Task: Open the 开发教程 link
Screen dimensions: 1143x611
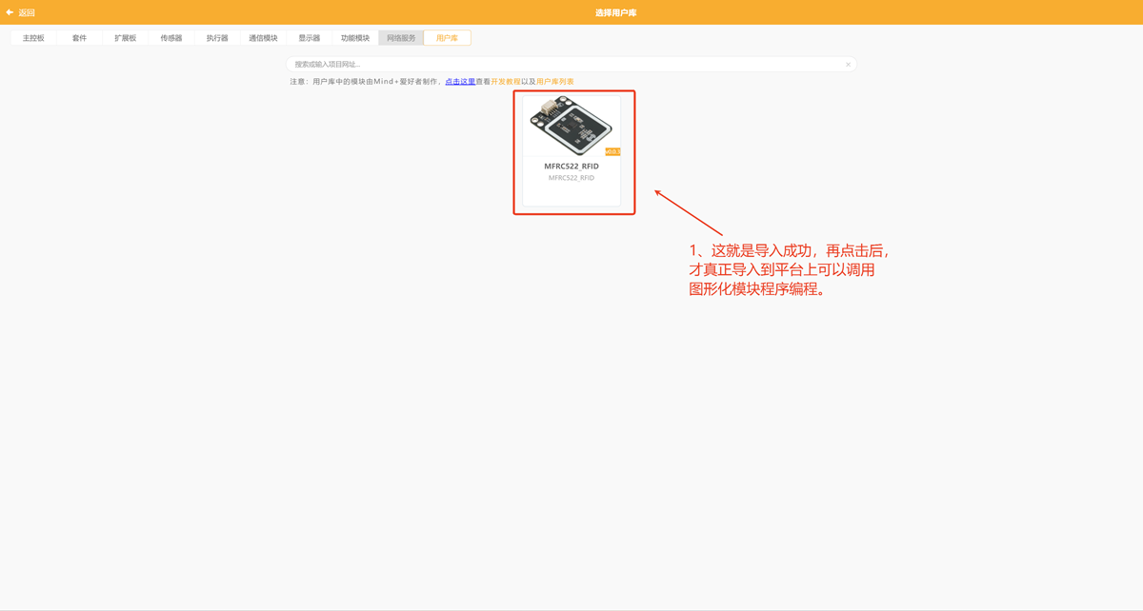Action: (x=506, y=82)
